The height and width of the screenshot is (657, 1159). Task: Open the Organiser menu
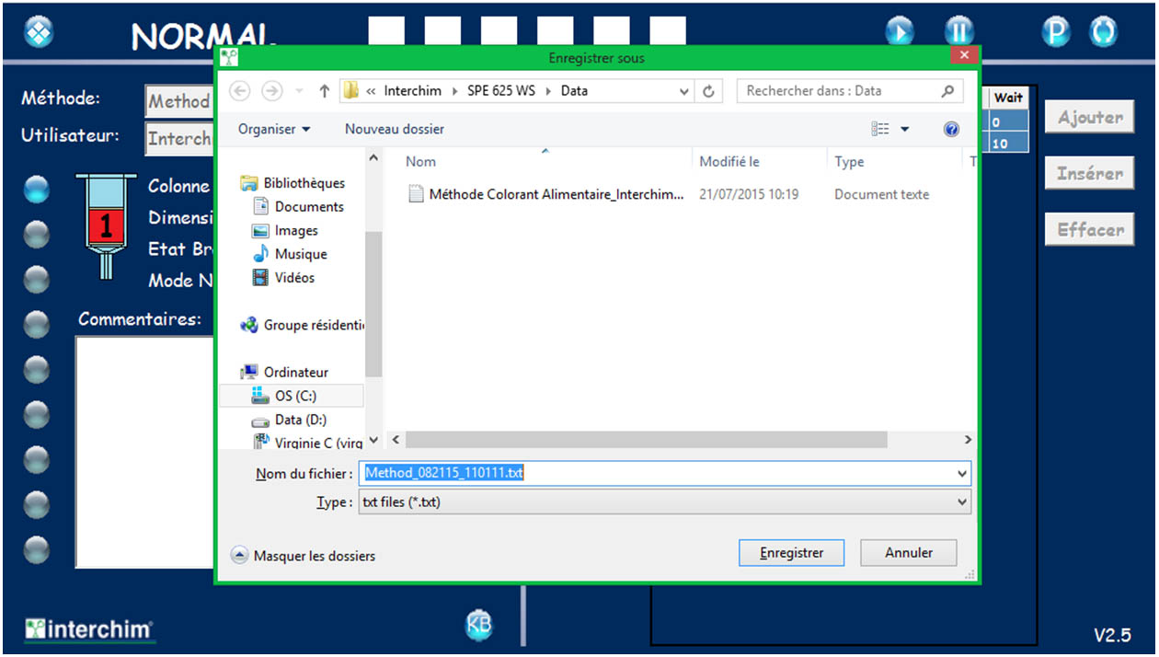(x=274, y=129)
